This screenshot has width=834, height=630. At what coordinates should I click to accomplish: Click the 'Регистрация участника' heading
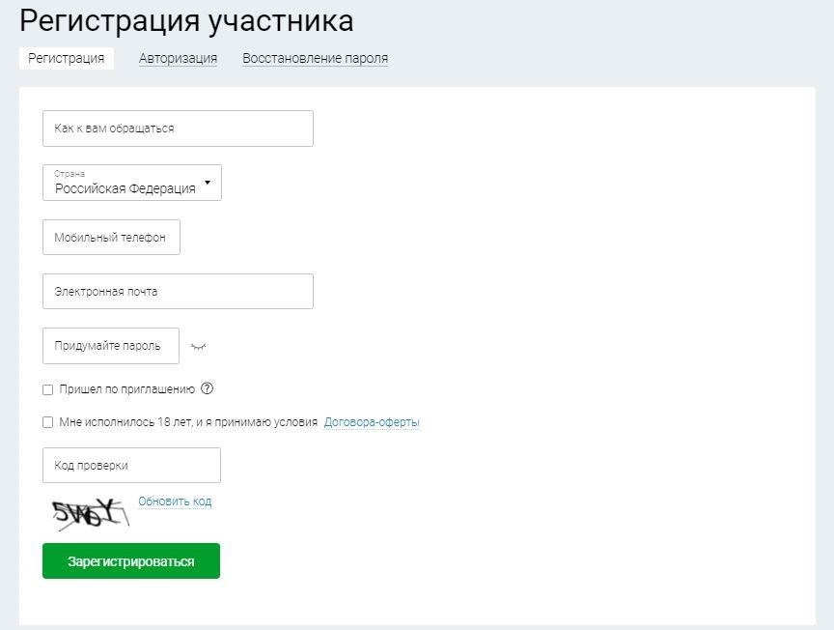pyautogui.click(x=186, y=20)
